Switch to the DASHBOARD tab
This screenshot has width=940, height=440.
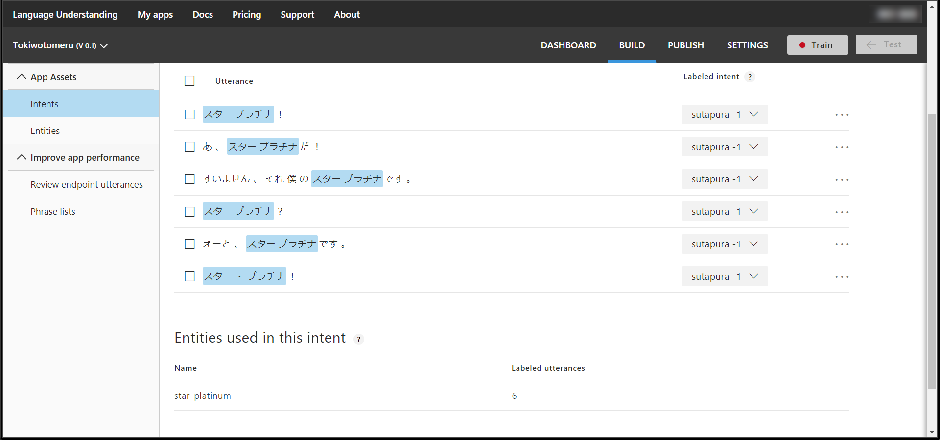tap(568, 45)
